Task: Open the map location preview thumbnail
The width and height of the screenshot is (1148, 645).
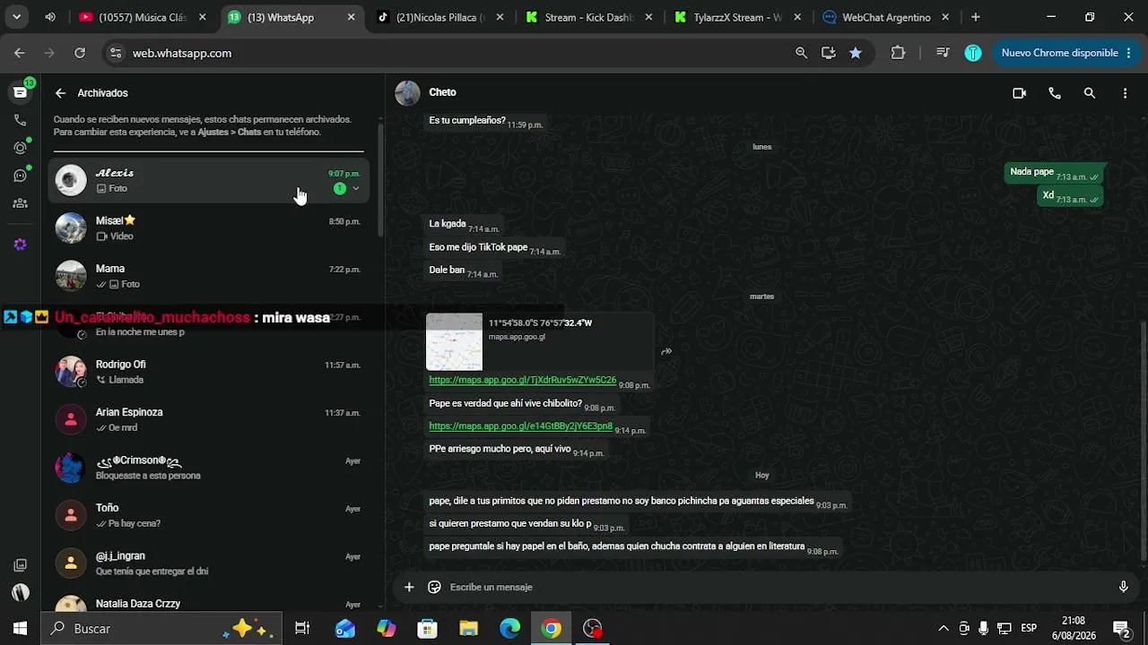Action: (454, 341)
